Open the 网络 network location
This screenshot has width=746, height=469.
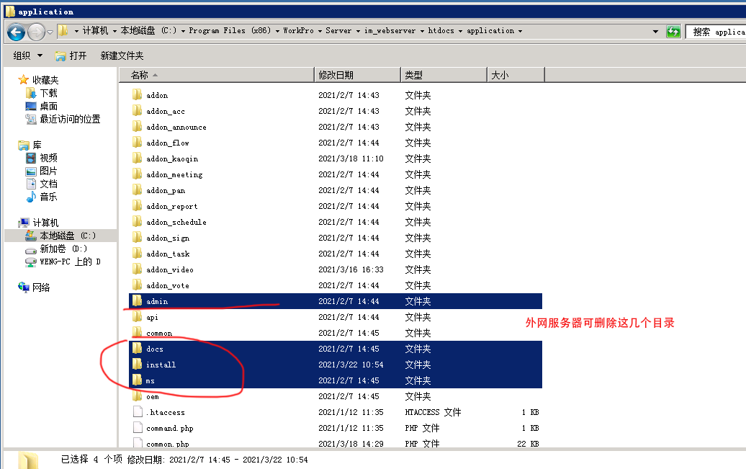click(x=41, y=287)
